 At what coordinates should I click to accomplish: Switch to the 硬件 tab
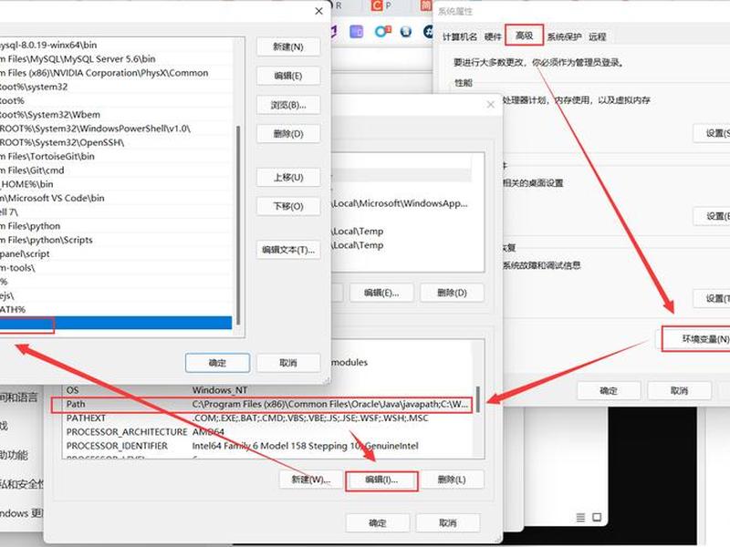coord(493,36)
